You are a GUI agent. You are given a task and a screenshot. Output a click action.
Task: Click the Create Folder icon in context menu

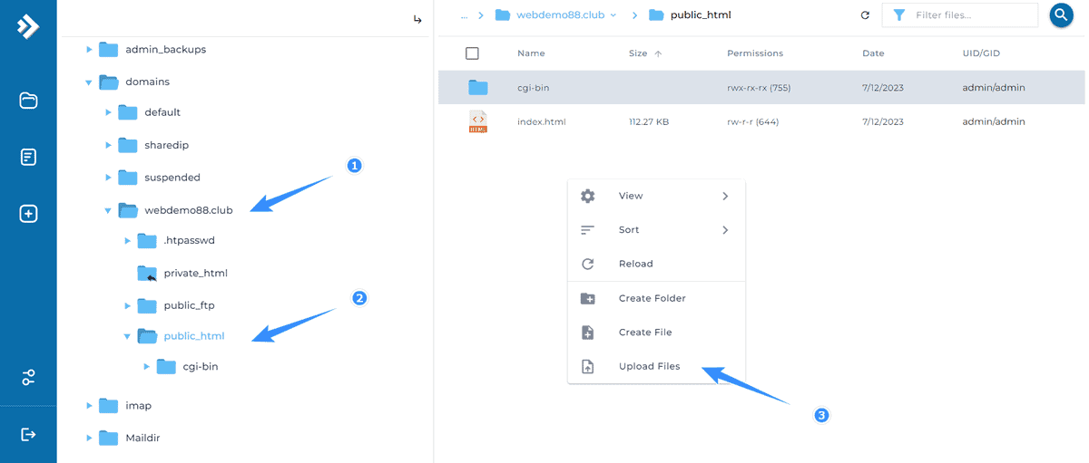[x=587, y=298]
